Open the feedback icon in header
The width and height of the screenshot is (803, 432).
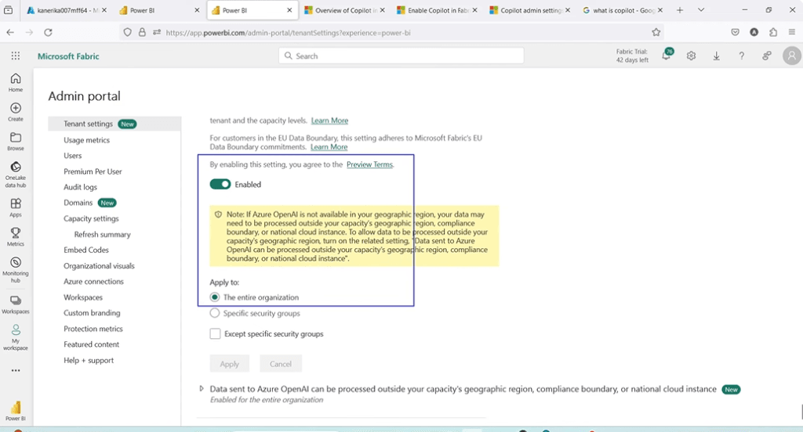tap(766, 56)
